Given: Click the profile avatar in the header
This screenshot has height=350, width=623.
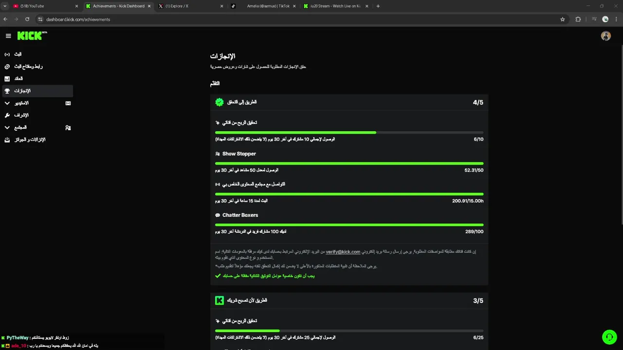Looking at the screenshot, I should point(605,36).
